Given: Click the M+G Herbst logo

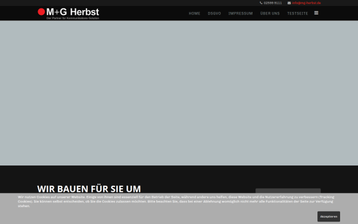Looking at the screenshot, I should 69,14.
